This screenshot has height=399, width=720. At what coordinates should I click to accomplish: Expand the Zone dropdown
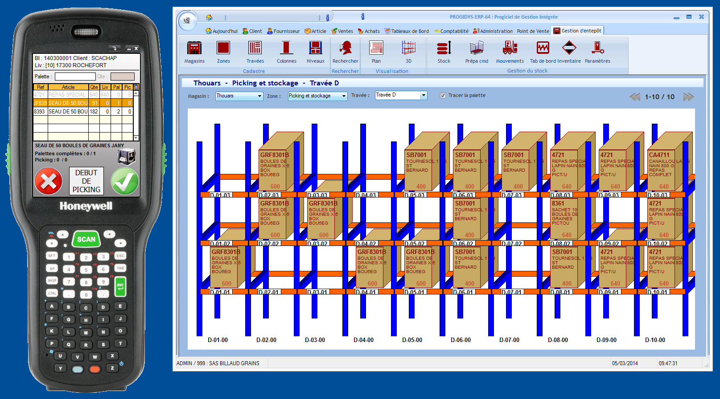click(x=344, y=96)
